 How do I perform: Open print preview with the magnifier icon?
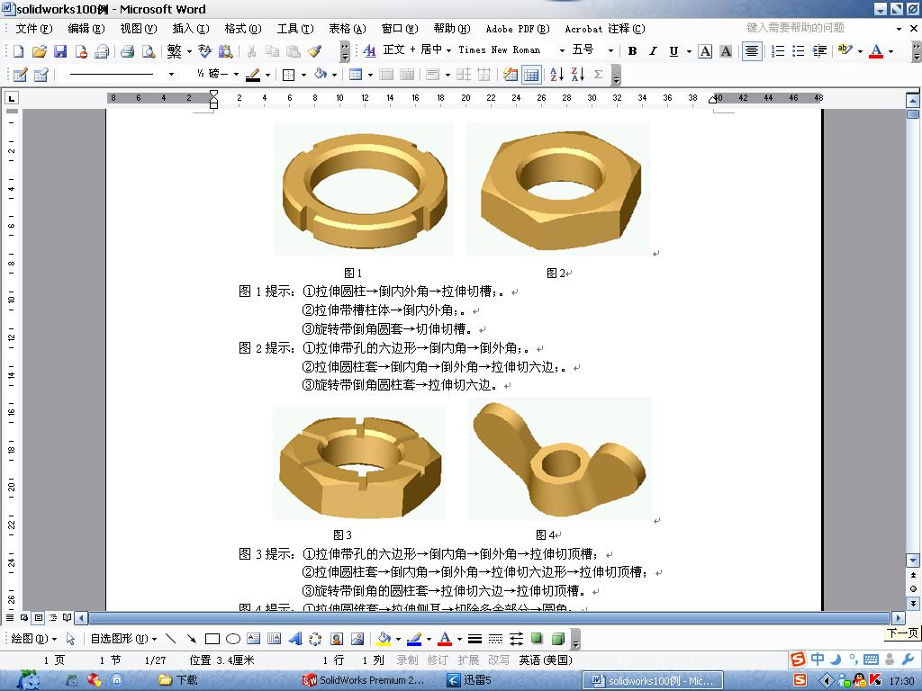pos(149,51)
